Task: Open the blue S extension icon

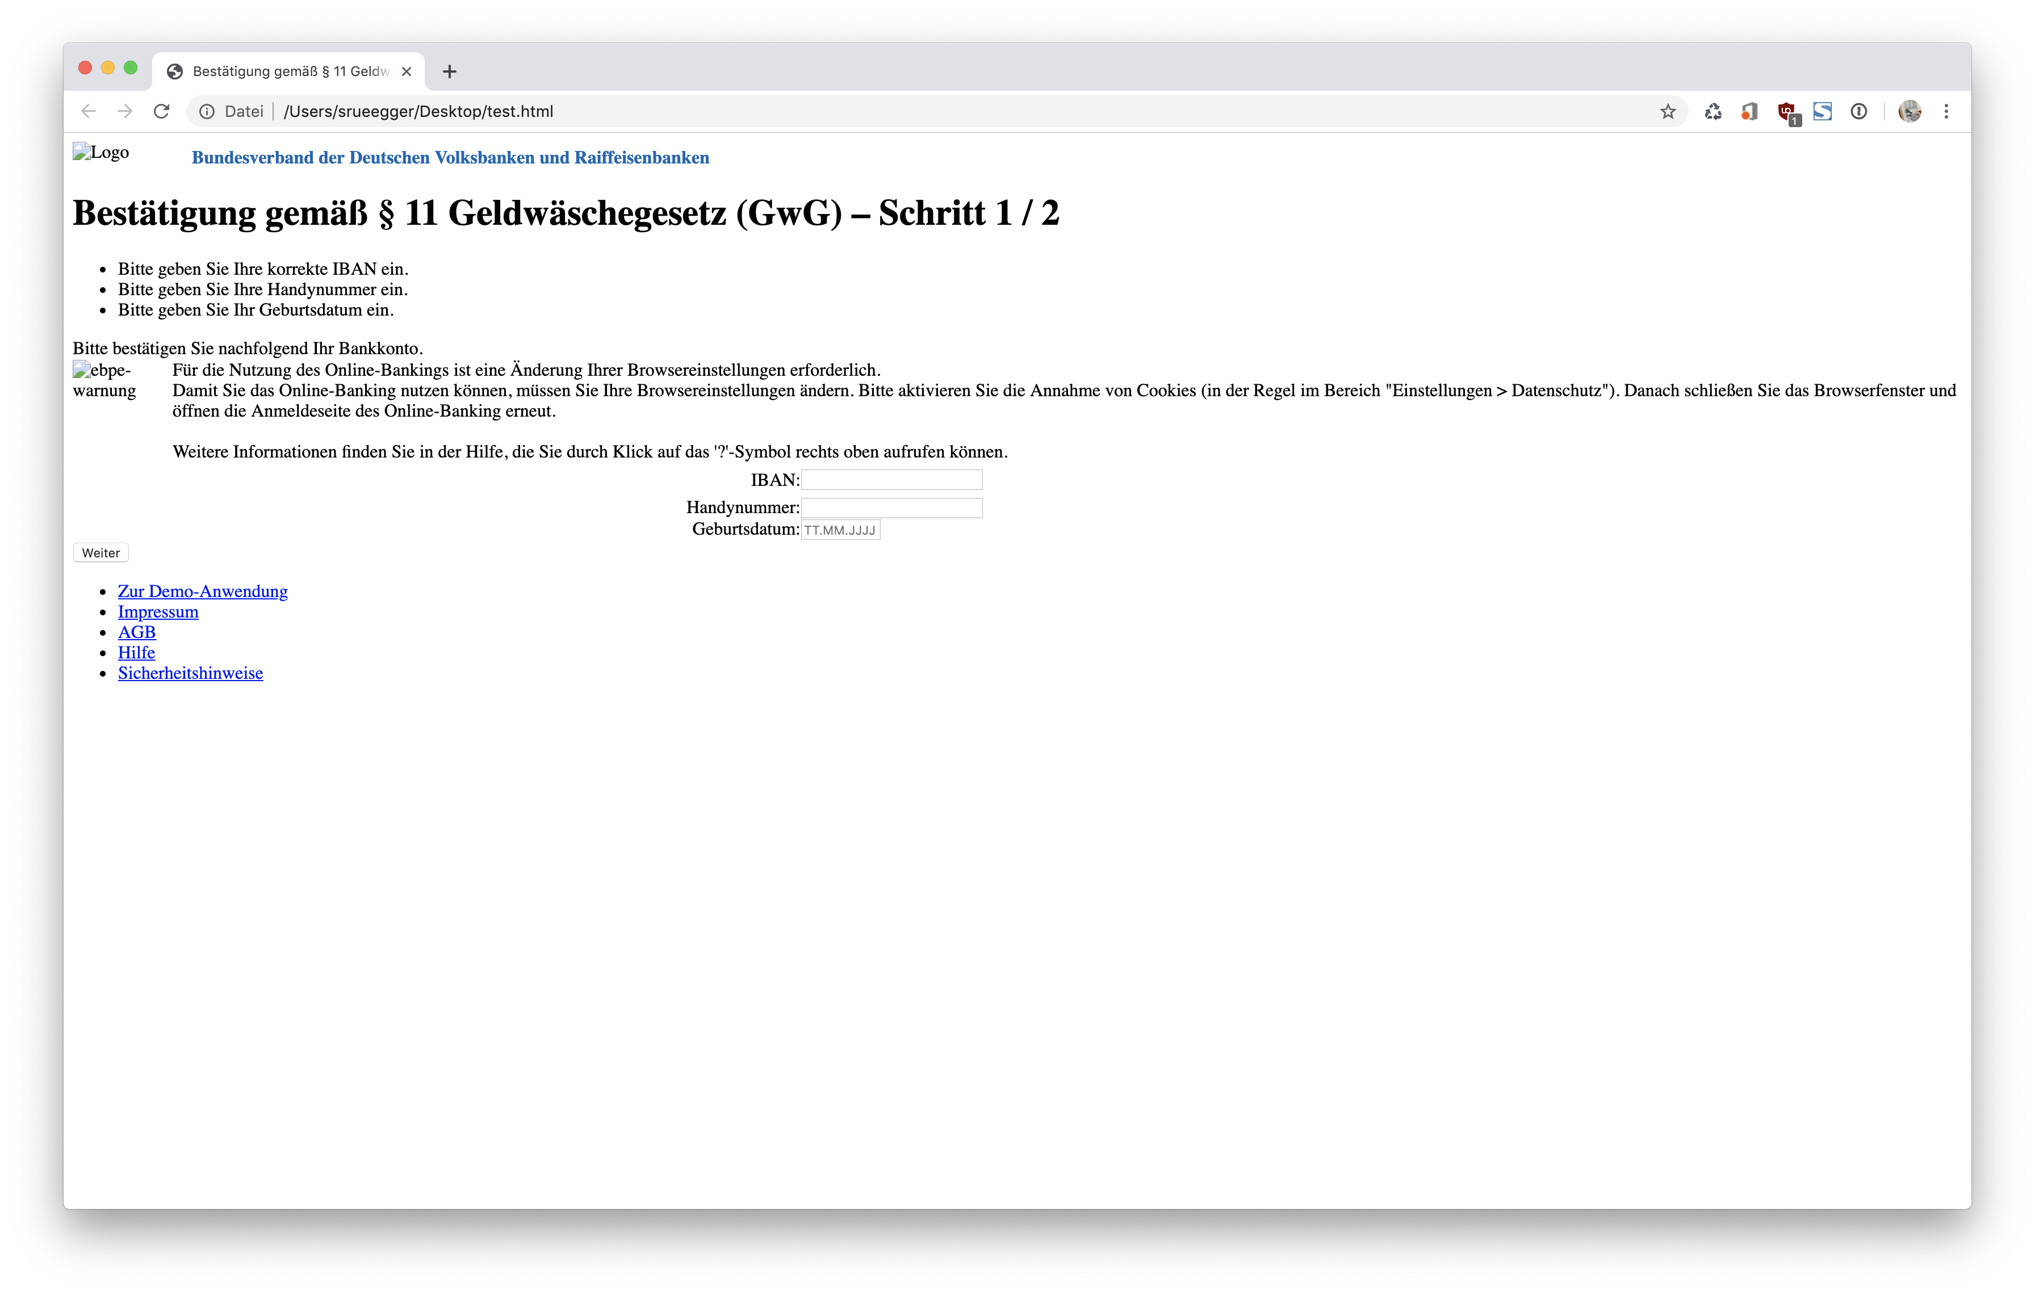Action: click(x=1822, y=111)
